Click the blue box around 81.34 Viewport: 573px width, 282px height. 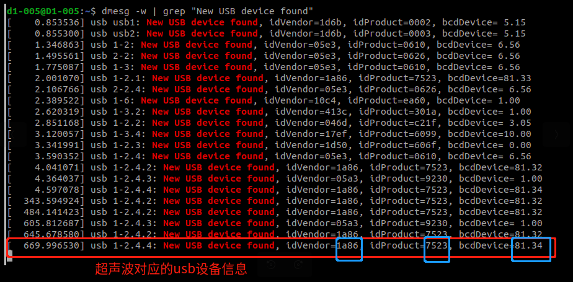531,250
